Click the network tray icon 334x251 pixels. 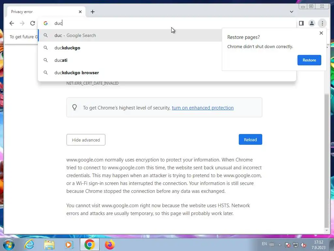(296, 245)
